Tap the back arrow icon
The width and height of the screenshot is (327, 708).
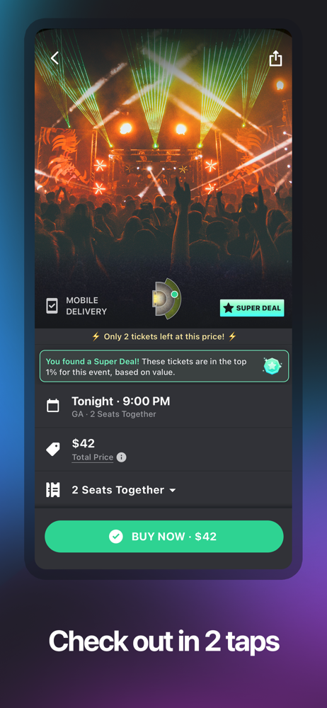click(x=54, y=58)
